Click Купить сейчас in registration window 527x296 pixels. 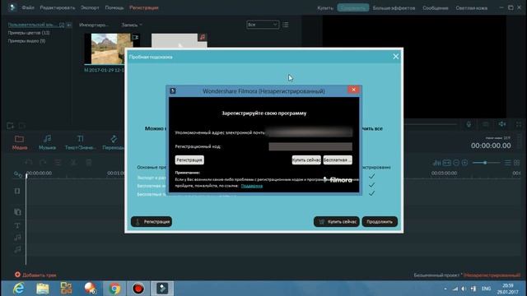[x=306, y=160]
